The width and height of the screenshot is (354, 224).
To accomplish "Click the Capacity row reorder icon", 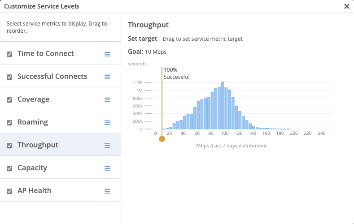I will [107, 168].
